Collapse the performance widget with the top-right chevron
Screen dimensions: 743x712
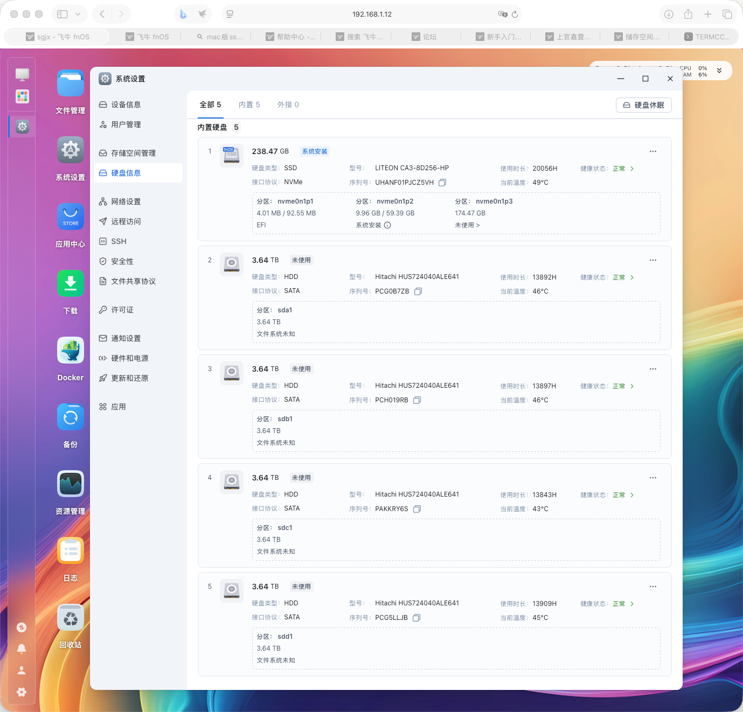coord(719,70)
